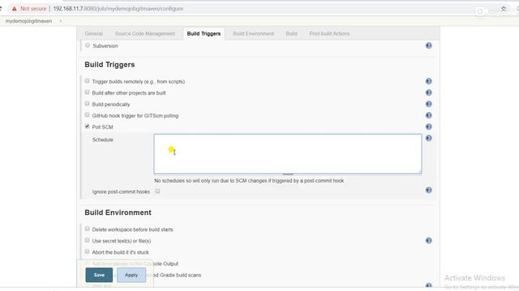Open help for Ignore post-commit hooks
The height and width of the screenshot is (291, 519).
click(x=429, y=191)
